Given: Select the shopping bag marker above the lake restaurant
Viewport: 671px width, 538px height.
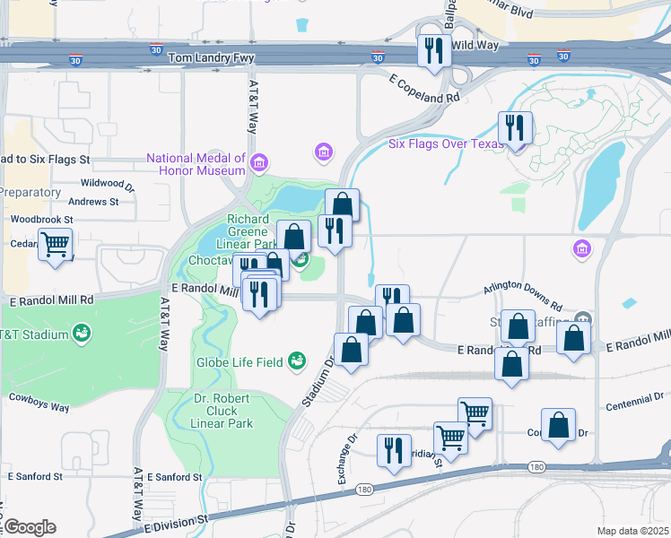Looking at the screenshot, I should click(343, 204).
